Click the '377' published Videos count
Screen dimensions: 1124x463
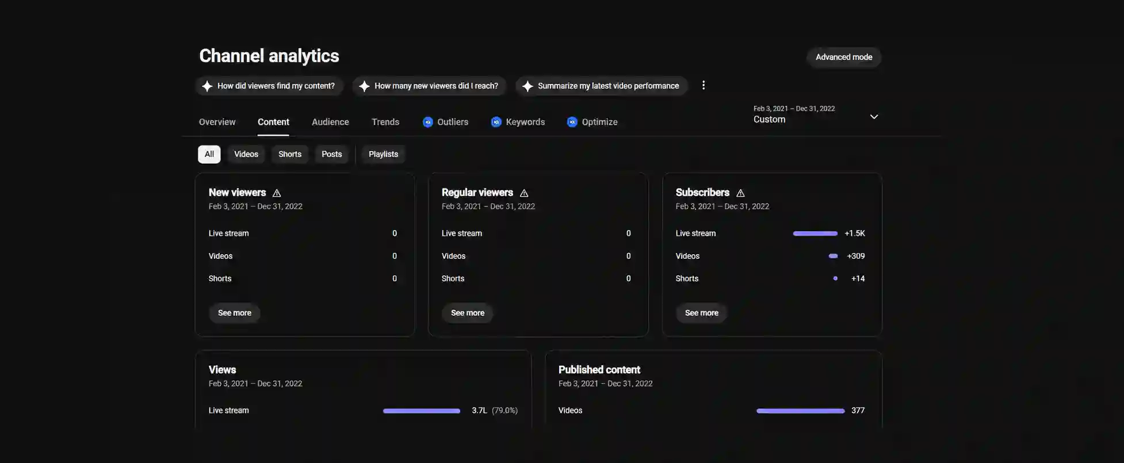click(x=858, y=411)
